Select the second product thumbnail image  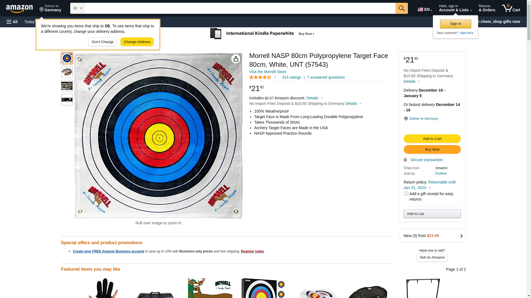tap(67, 72)
